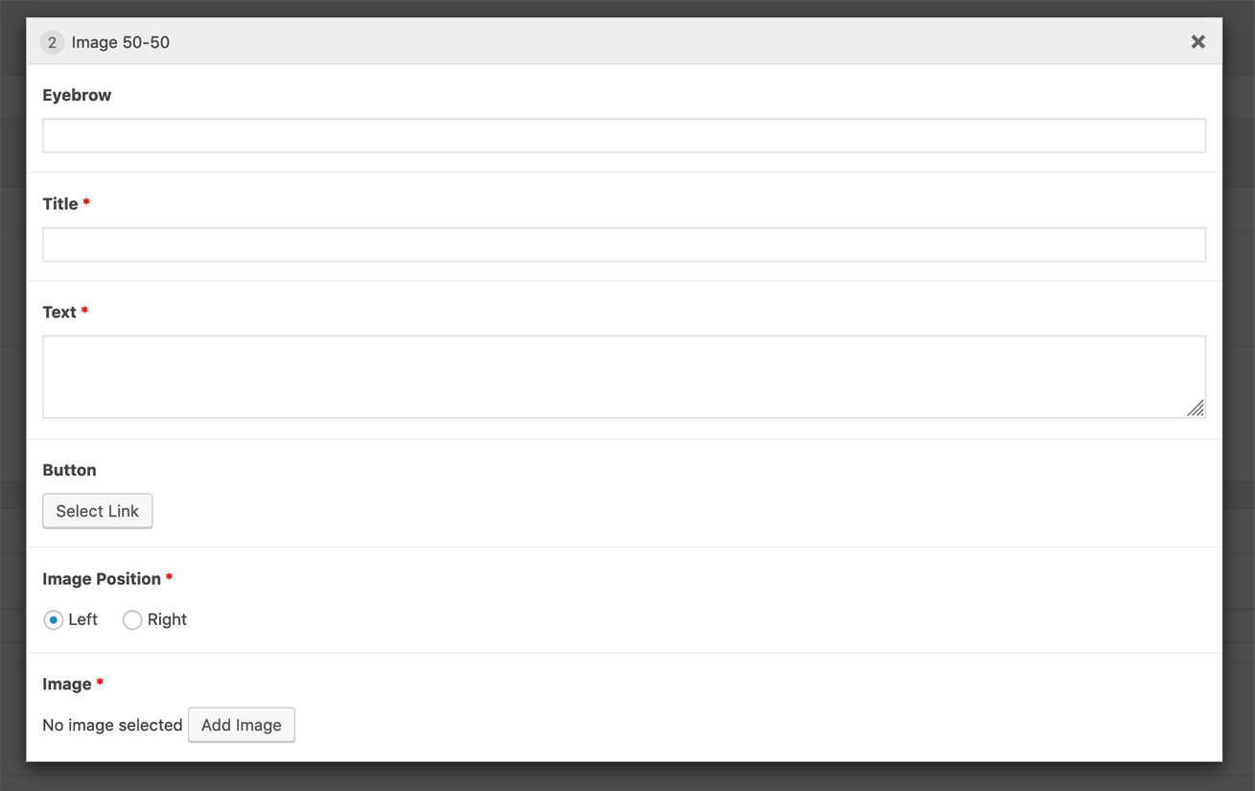Select the Right image position radio

(132, 620)
